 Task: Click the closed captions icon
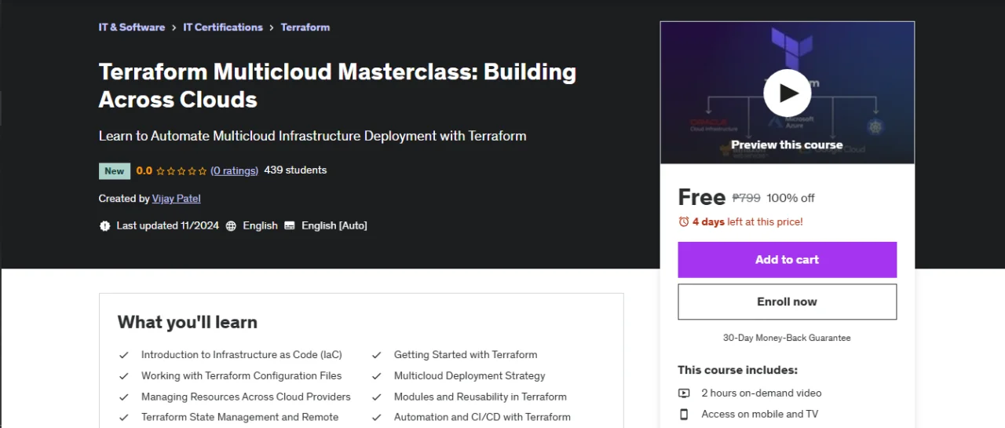tap(290, 225)
